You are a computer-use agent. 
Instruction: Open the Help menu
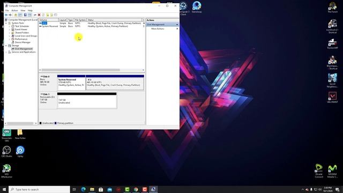pyautogui.click(x=30, y=11)
